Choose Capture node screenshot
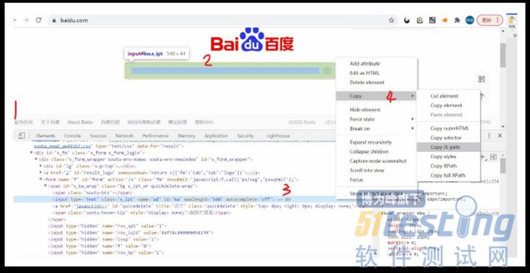The image size is (530, 273). [x=377, y=161]
